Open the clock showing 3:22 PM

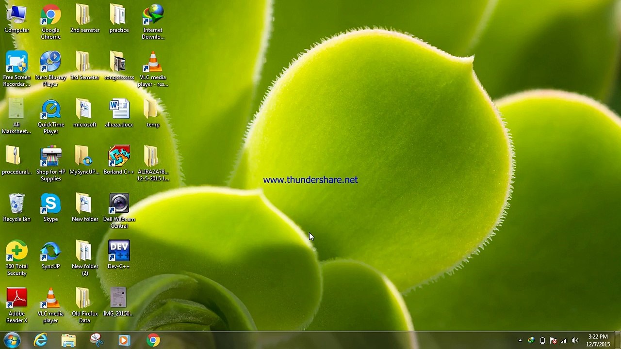tap(598, 340)
